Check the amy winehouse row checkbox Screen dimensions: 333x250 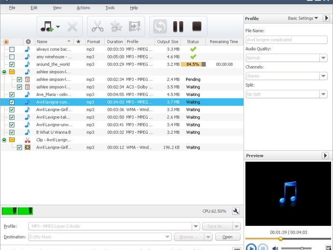(x=12, y=57)
